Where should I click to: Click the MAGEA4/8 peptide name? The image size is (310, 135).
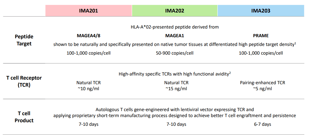click(x=89, y=36)
